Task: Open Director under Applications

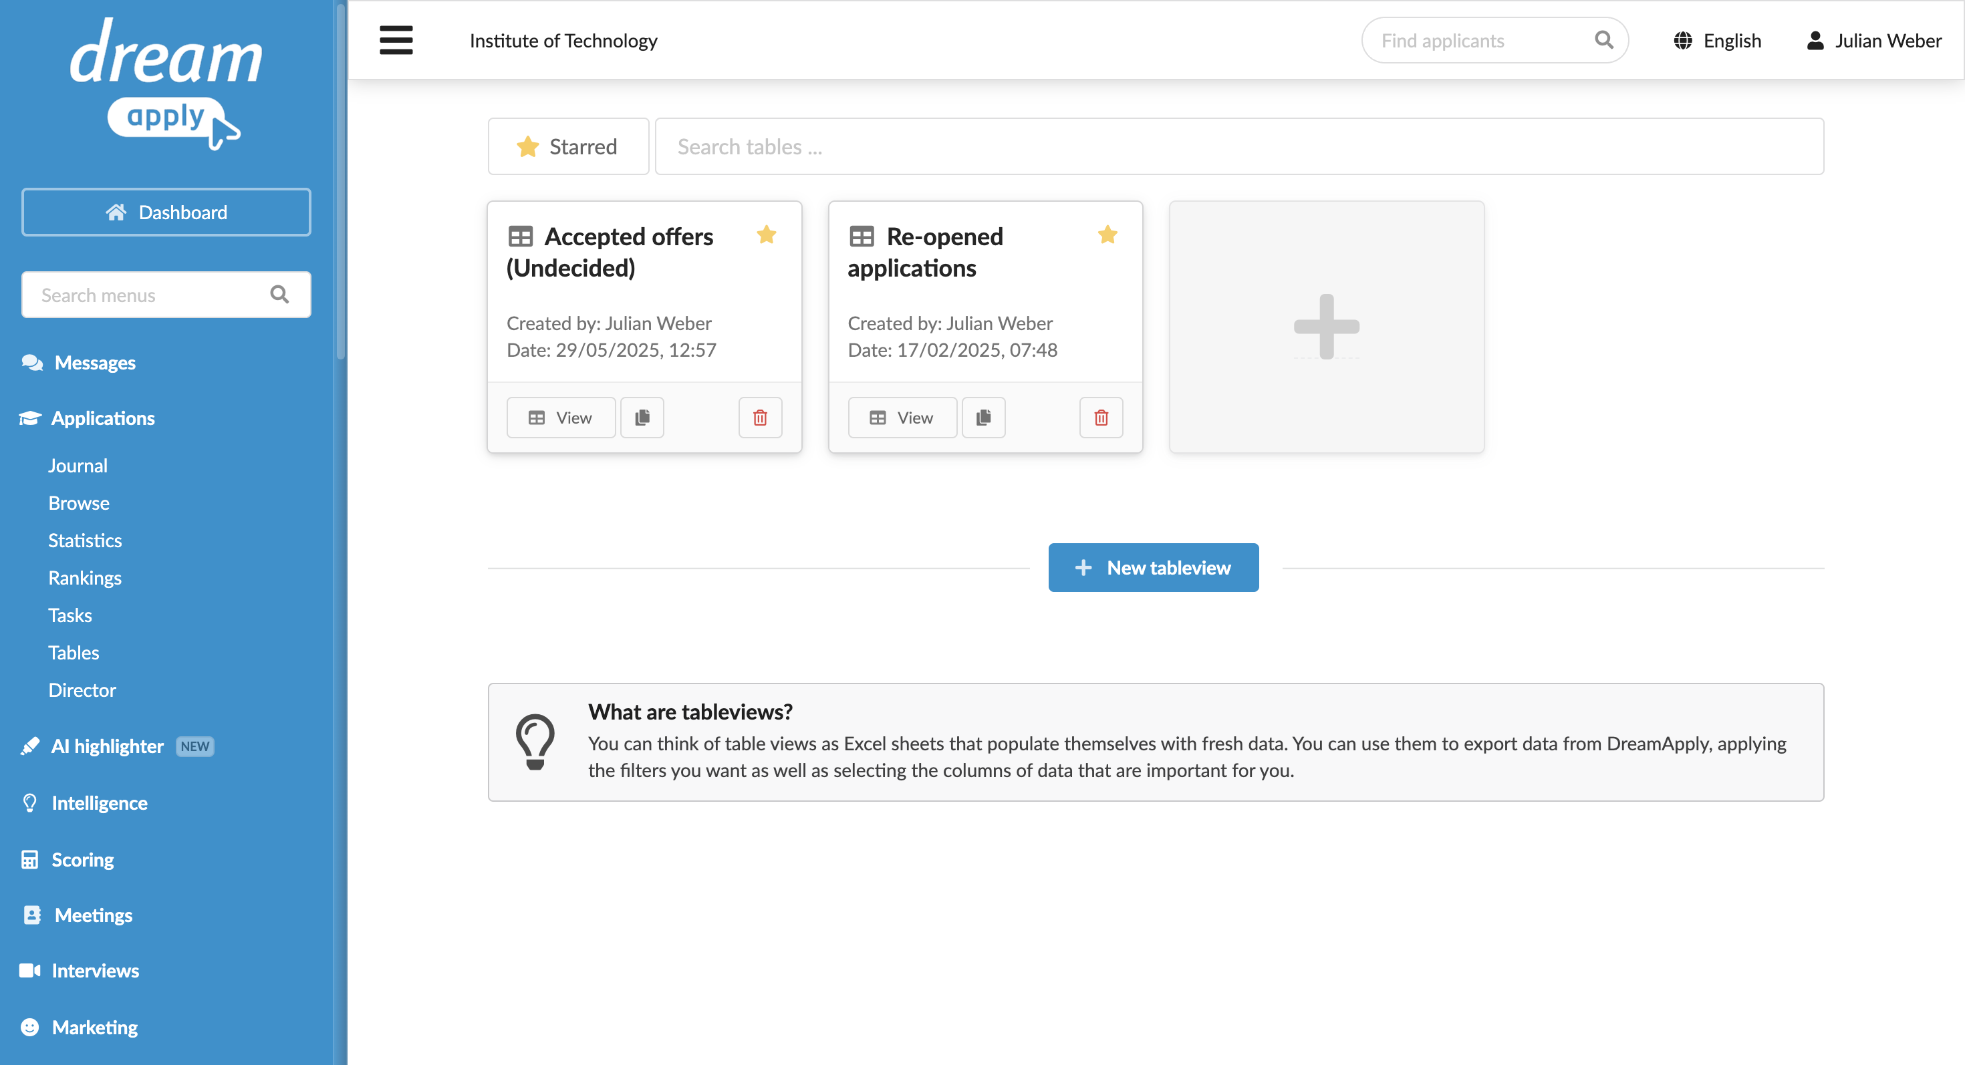Action: (x=82, y=690)
